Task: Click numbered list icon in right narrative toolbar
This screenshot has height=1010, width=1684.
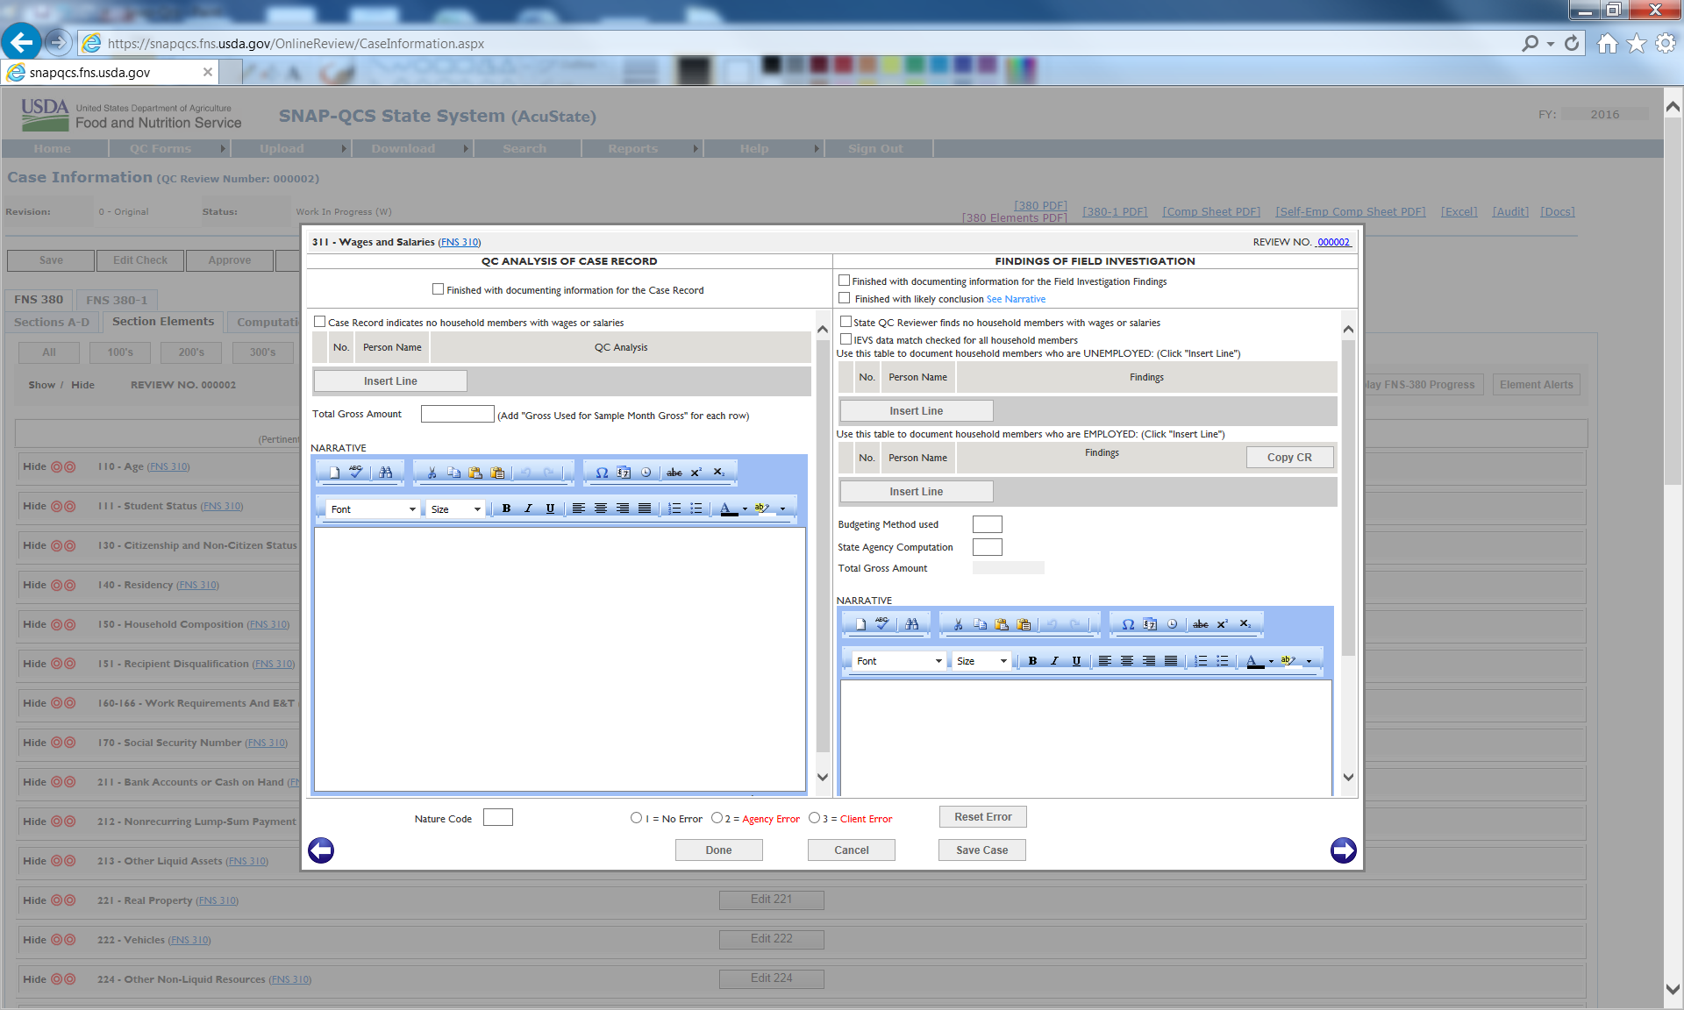Action: 1200,661
